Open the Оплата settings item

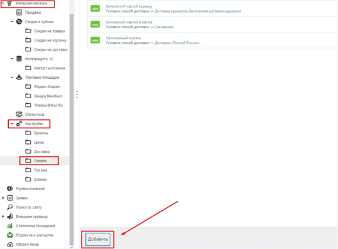click(x=40, y=161)
